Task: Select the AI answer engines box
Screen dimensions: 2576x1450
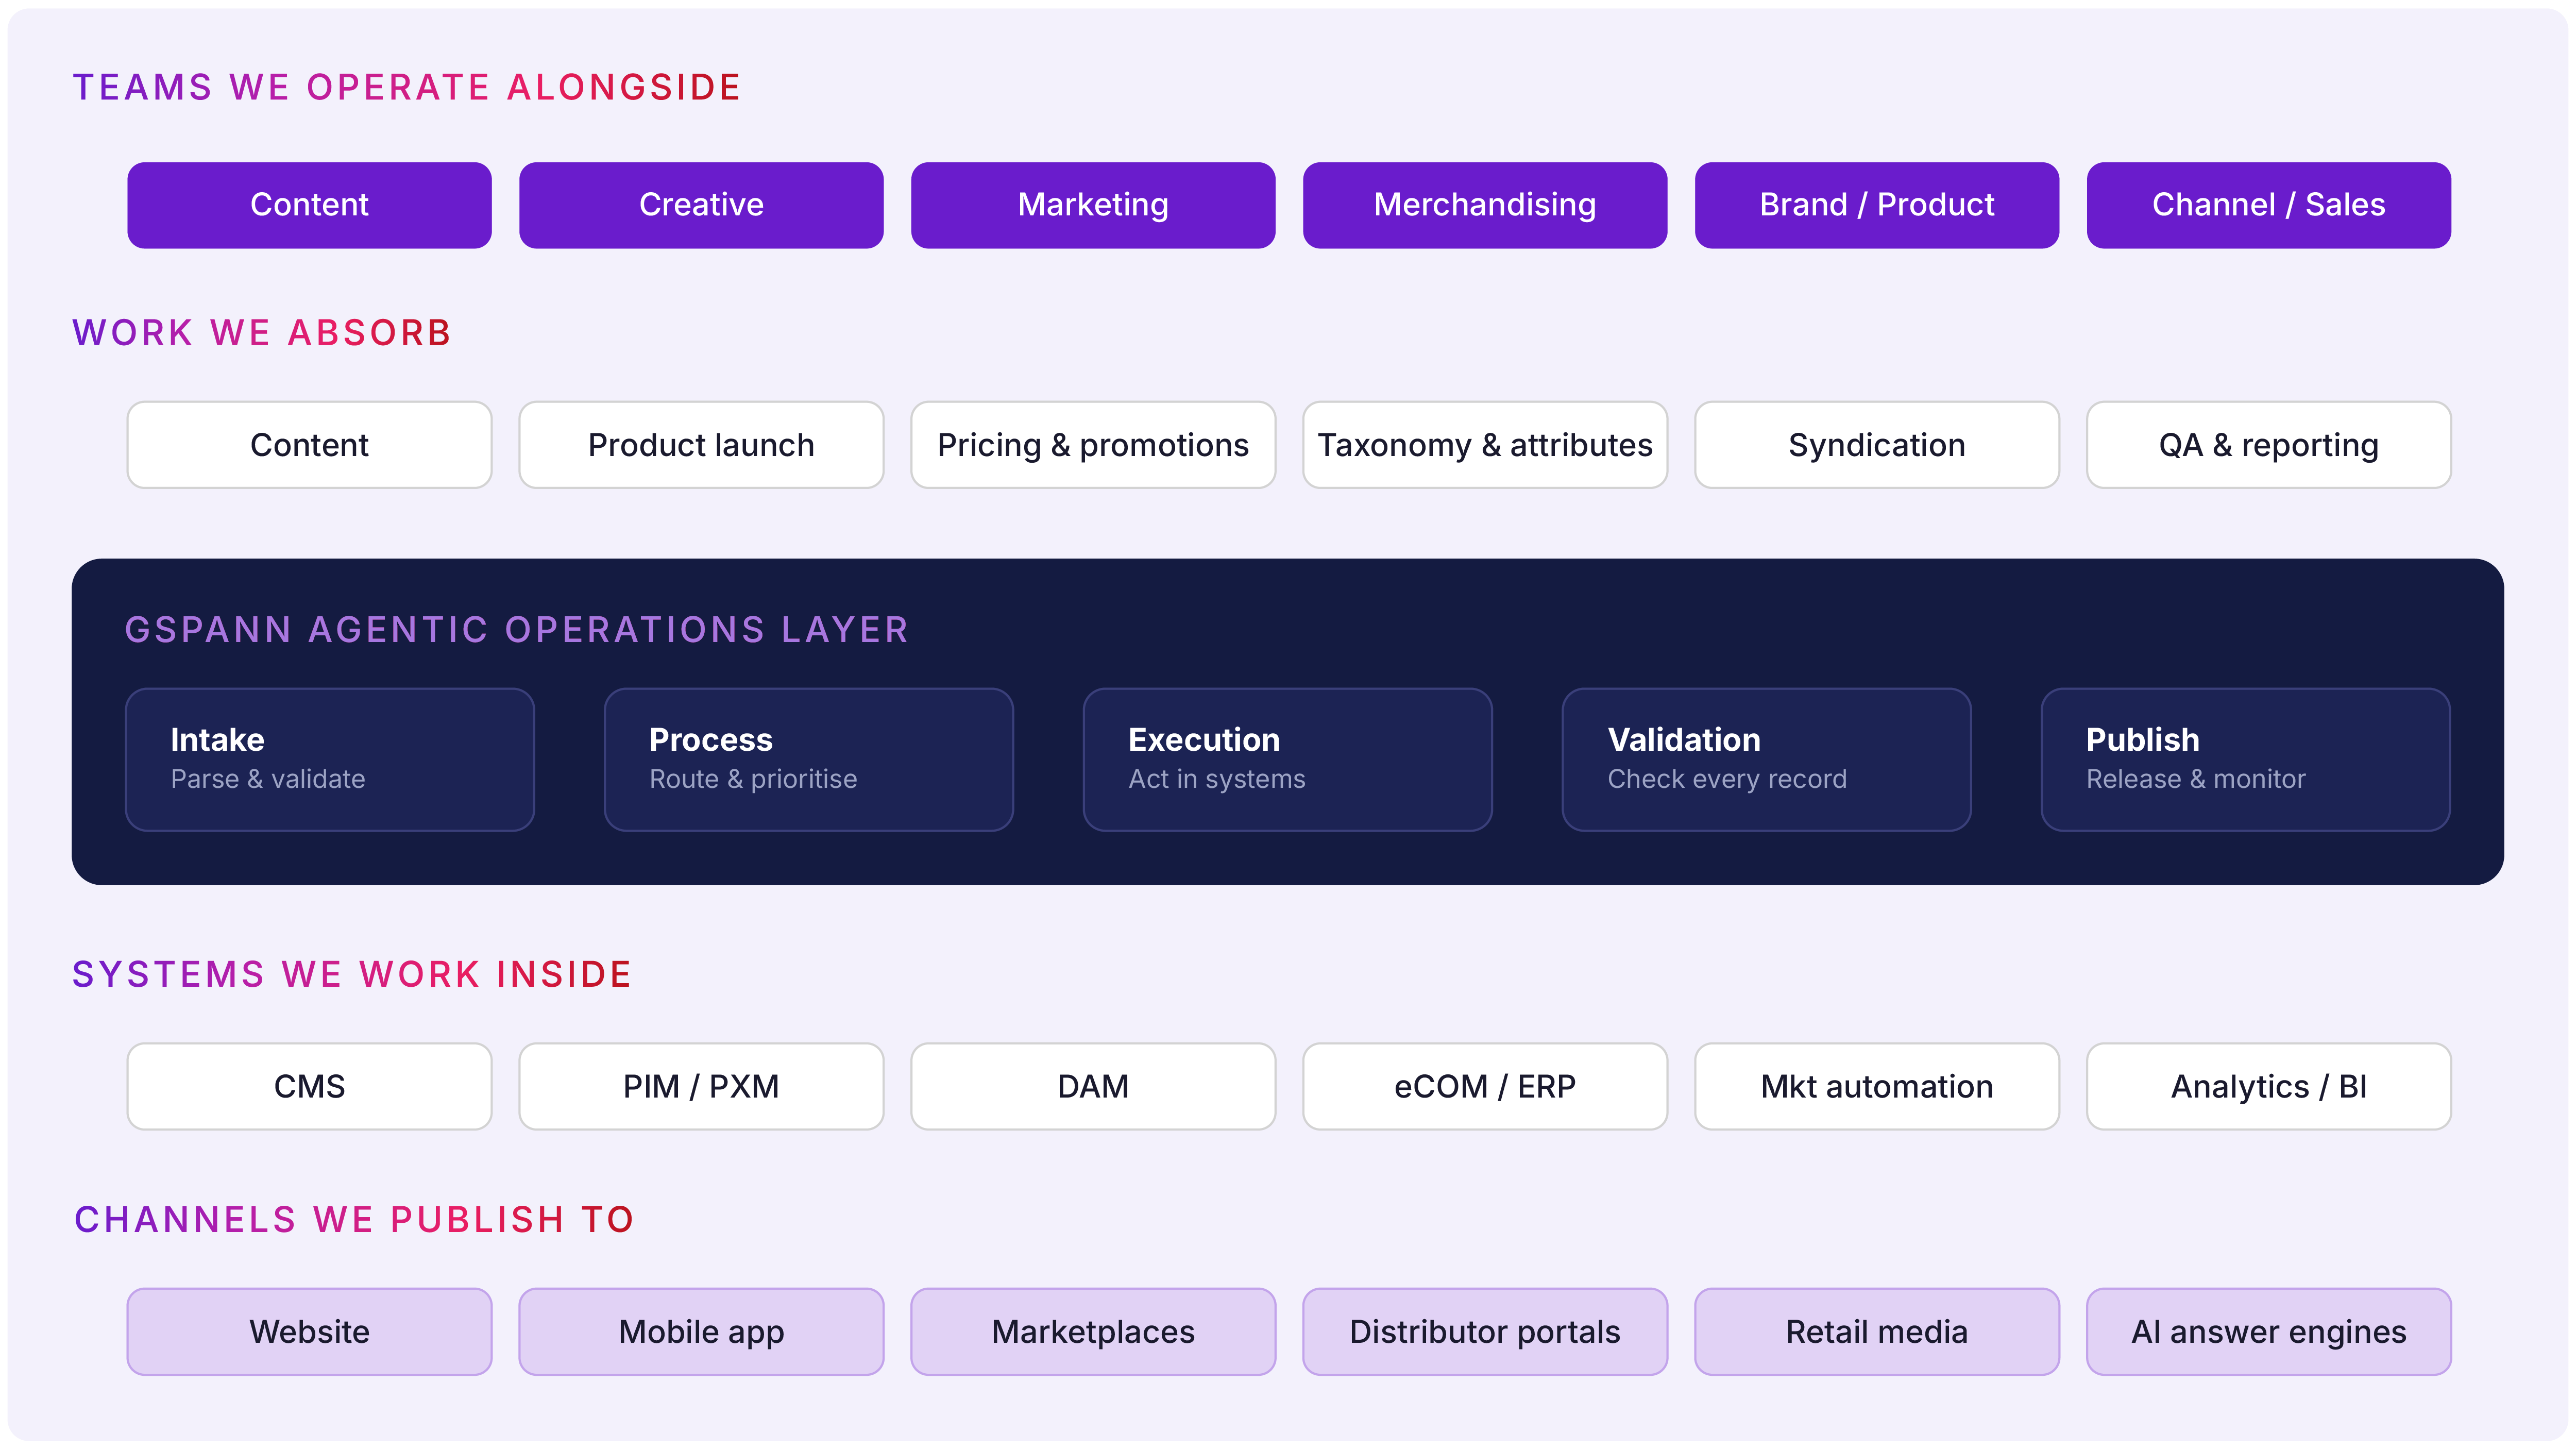Action: (x=2269, y=1332)
